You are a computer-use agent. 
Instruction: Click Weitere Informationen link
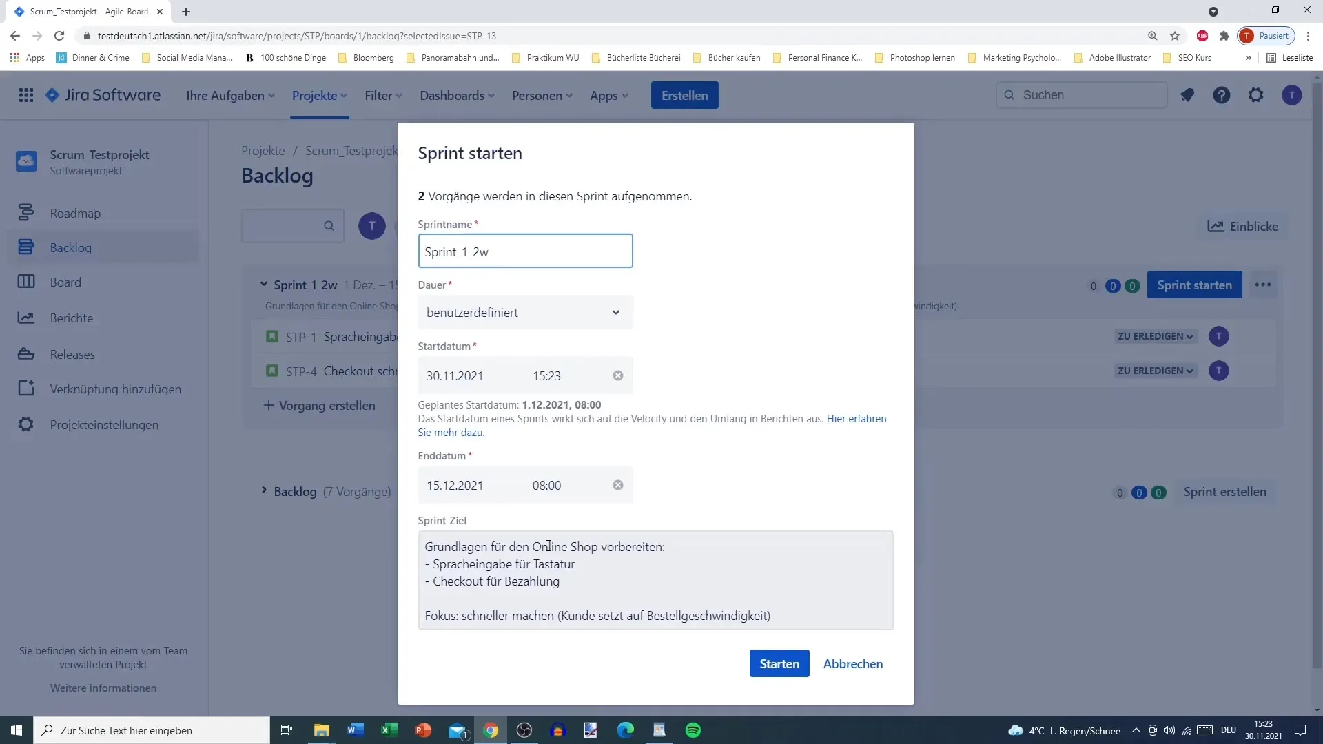point(103,688)
